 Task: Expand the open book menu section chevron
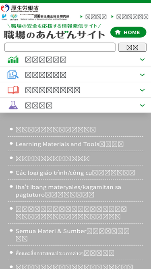[142, 90]
